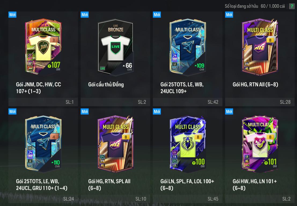The height and width of the screenshot is (206, 297).
Task: Click the SL:42 quantity bar
Action: coord(188,102)
